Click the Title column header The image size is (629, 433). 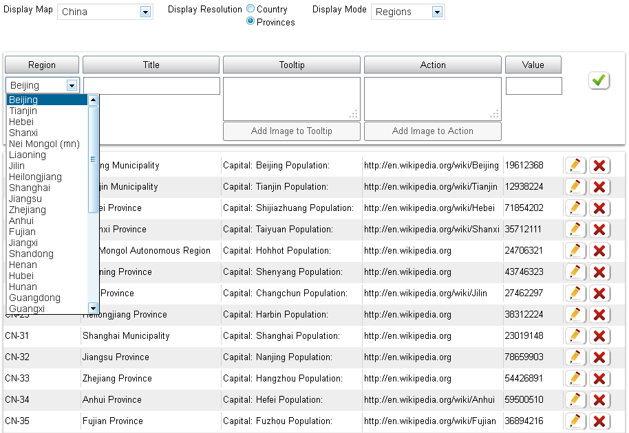point(151,65)
